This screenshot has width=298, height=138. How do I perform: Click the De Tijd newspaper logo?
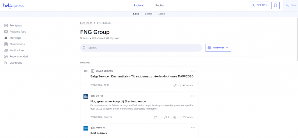[86, 96]
